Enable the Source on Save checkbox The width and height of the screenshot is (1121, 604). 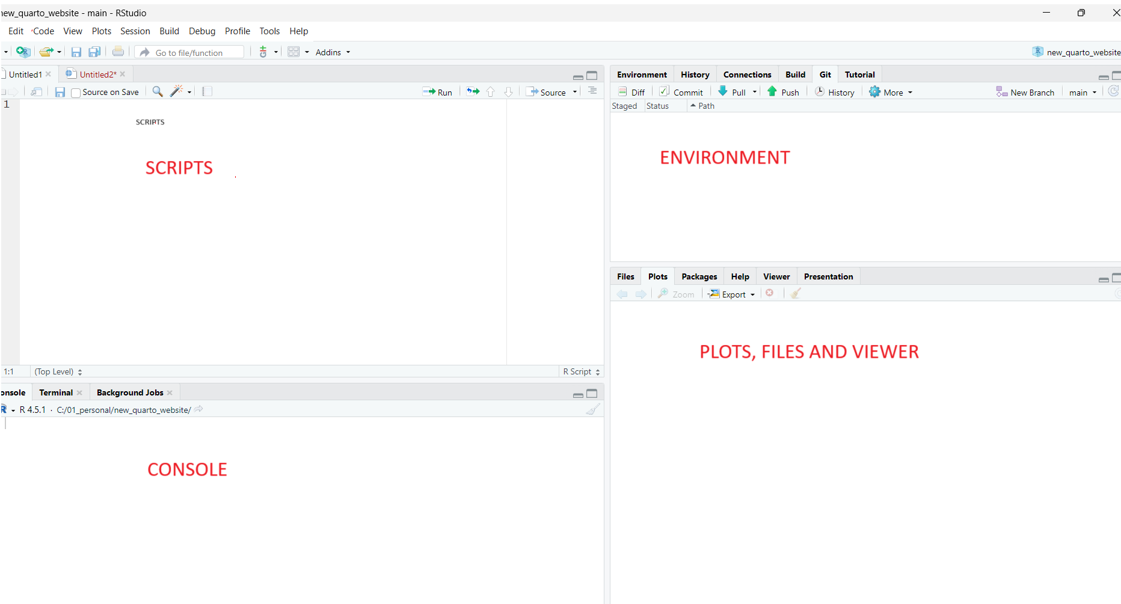coord(76,93)
